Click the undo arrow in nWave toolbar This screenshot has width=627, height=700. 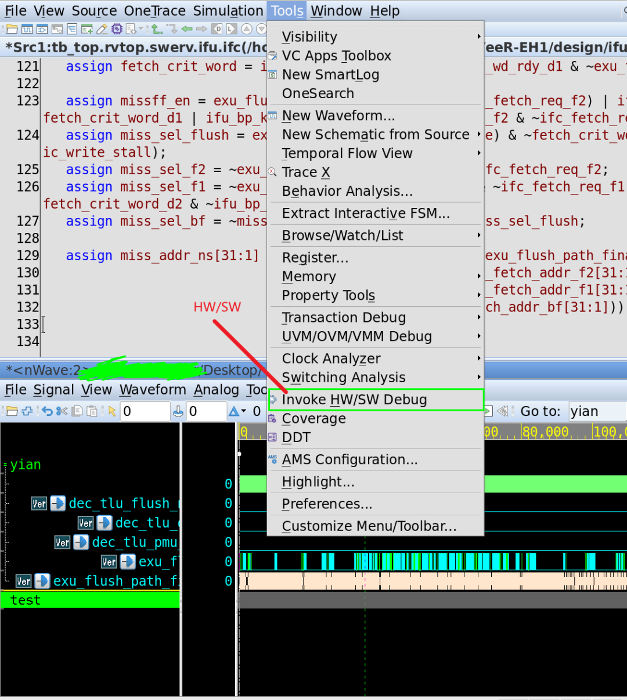47,411
